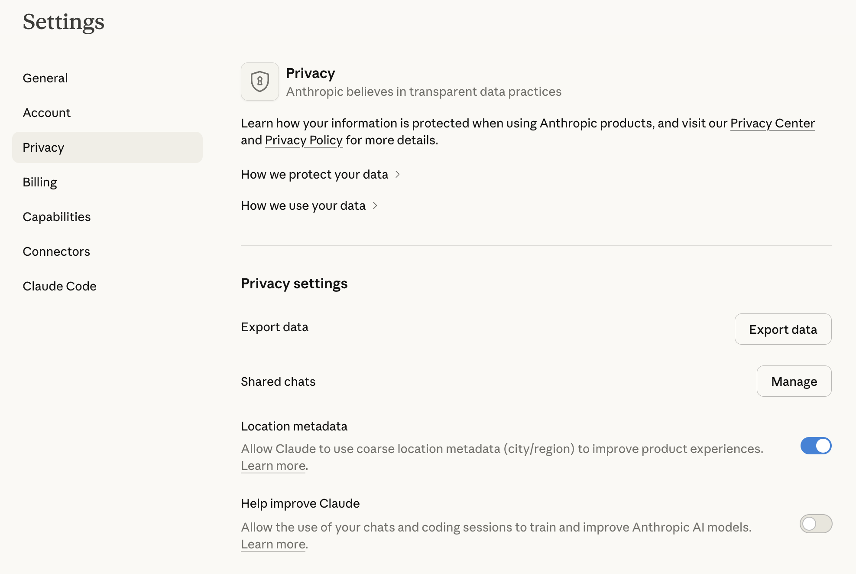Expand How we use your data

point(303,205)
